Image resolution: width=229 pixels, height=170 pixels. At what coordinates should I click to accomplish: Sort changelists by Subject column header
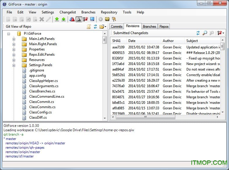202,41
